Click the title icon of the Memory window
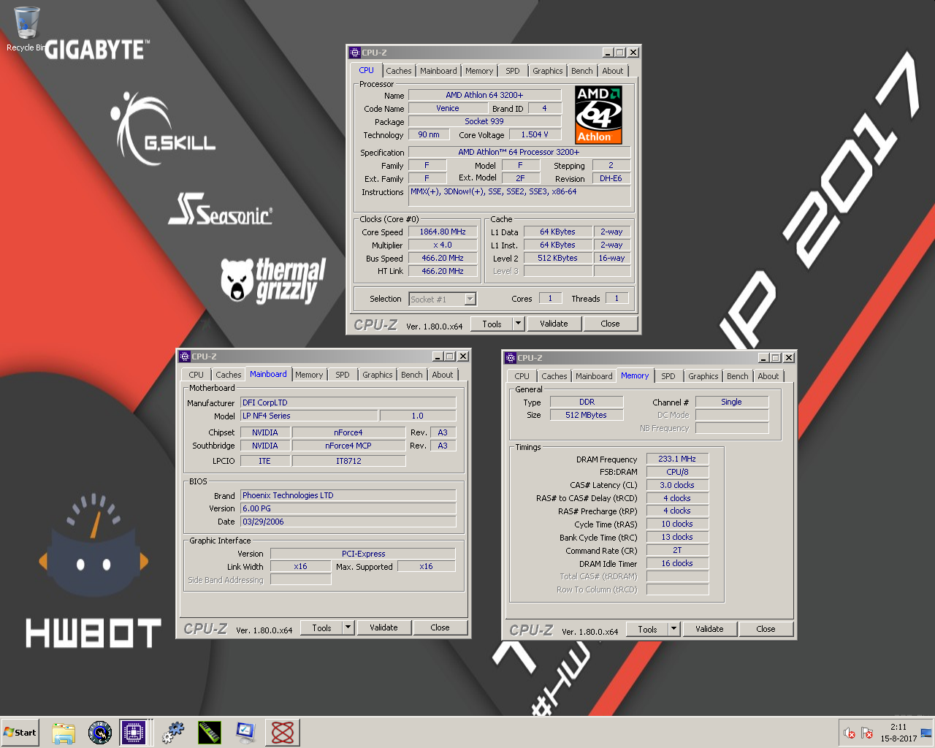This screenshot has height=748, width=935. [511, 358]
